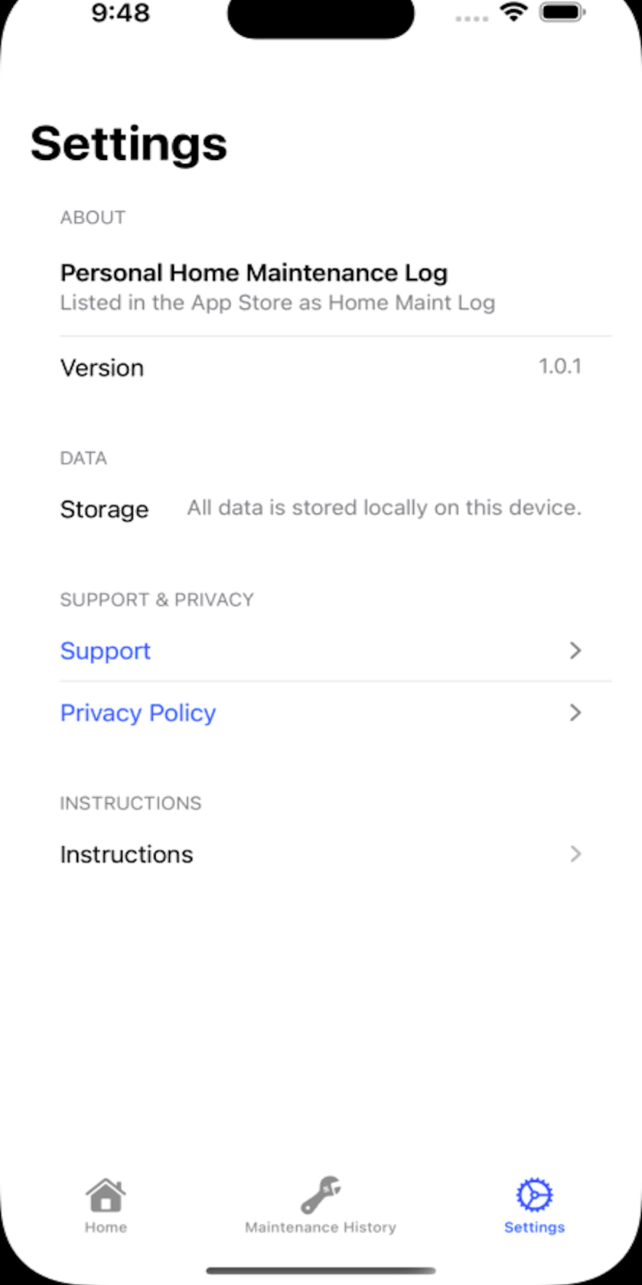Tap the battery status icon

563,13
